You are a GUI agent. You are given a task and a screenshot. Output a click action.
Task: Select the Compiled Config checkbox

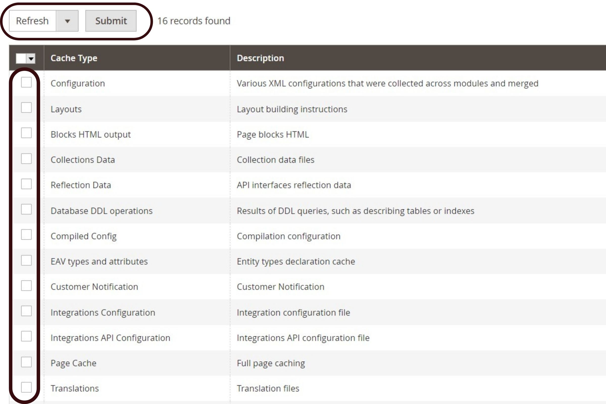click(x=26, y=235)
